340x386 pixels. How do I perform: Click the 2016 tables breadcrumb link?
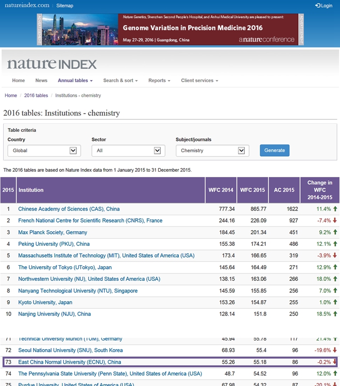36,96
